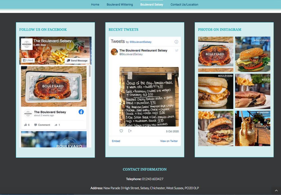Screen dimensions: 281x195
Task: Click the Embed link
Action: tap(116, 141)
